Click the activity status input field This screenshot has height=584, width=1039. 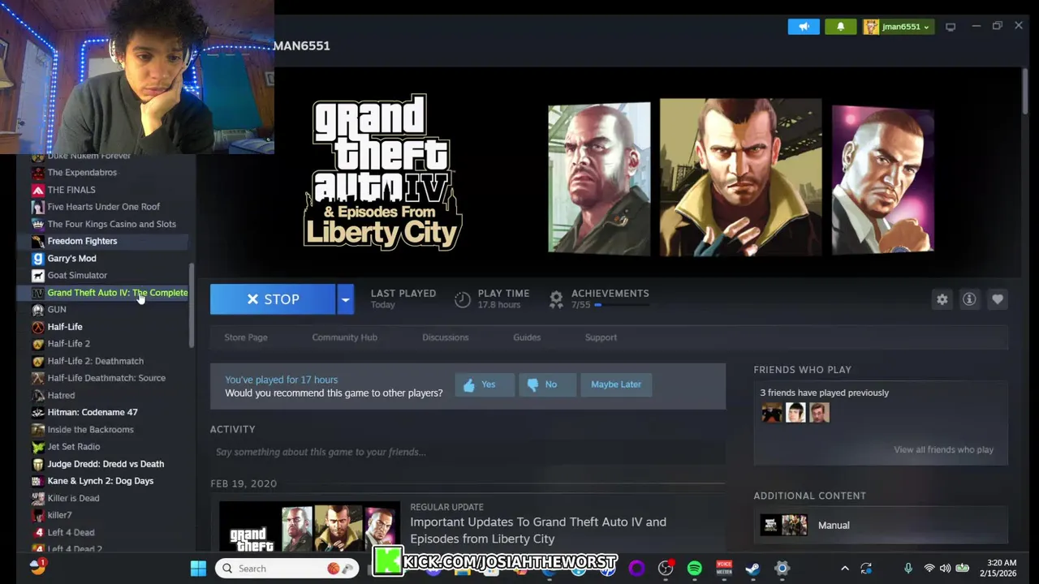click(467, 452)
